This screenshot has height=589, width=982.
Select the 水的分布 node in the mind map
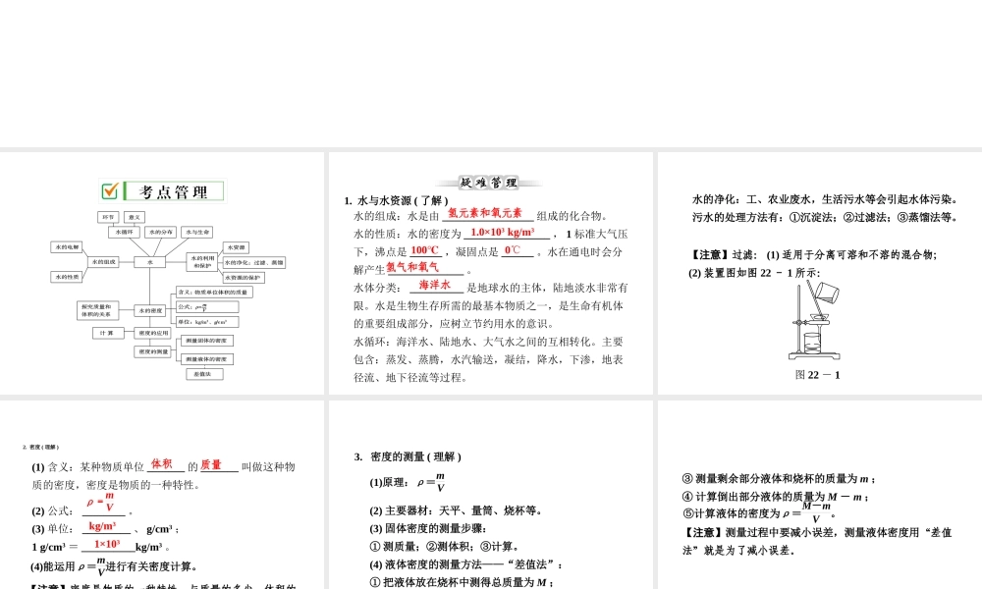click(160, 233)
